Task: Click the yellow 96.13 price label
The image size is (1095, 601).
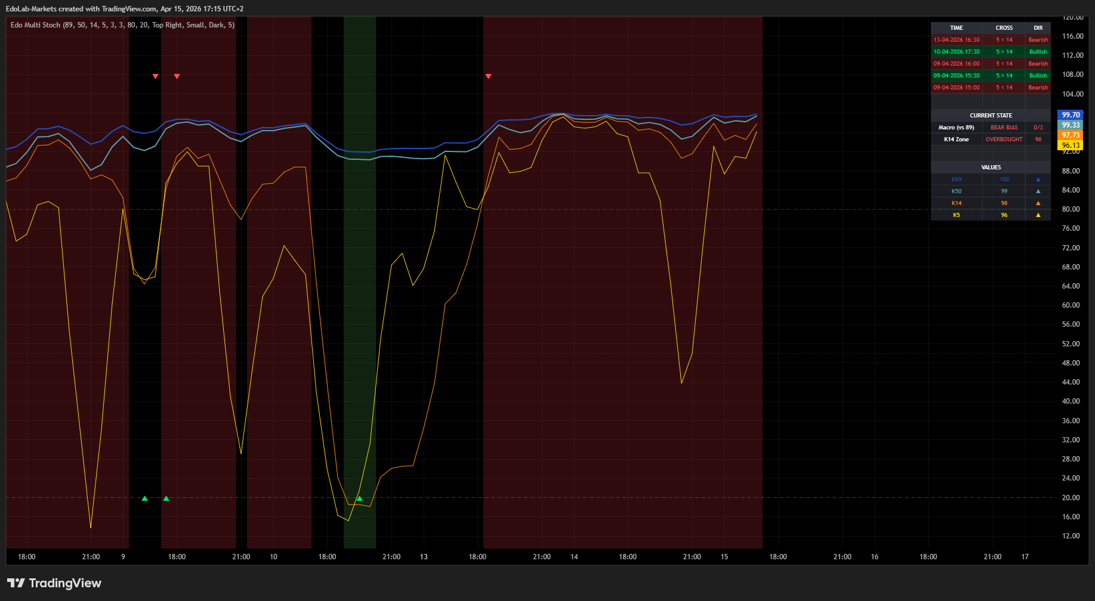Action: [1071, 145]
